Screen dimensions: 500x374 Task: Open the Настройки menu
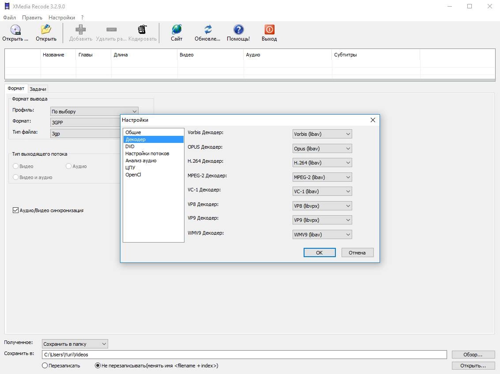pos(62,18)
